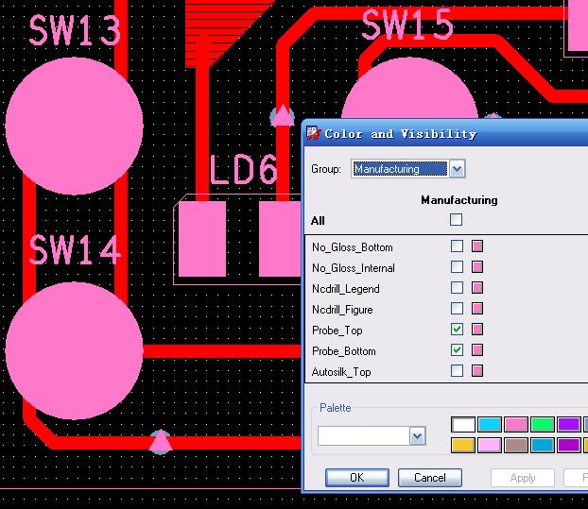Click the Color and Visibility dialog icon

314,133
